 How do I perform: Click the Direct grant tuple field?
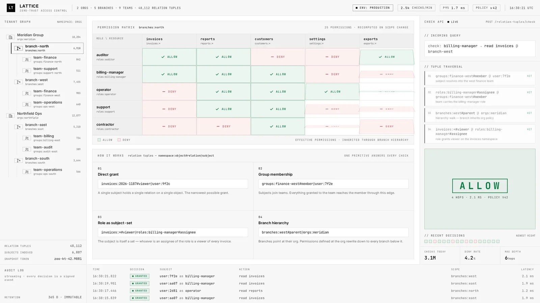(x=173, y=184)
